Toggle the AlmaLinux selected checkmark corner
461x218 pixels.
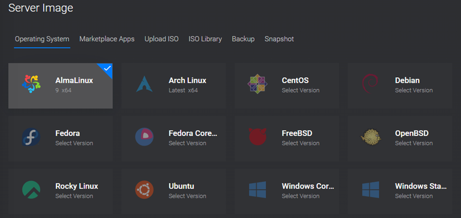tap(107, 69)
